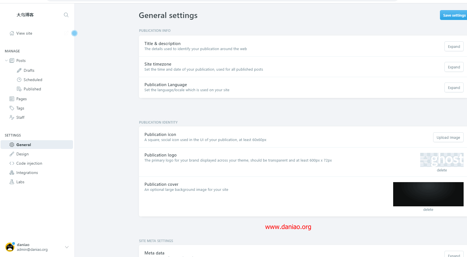
Task: Click the search magnifier icon in sidebar
Action: [x=66, y=15]
